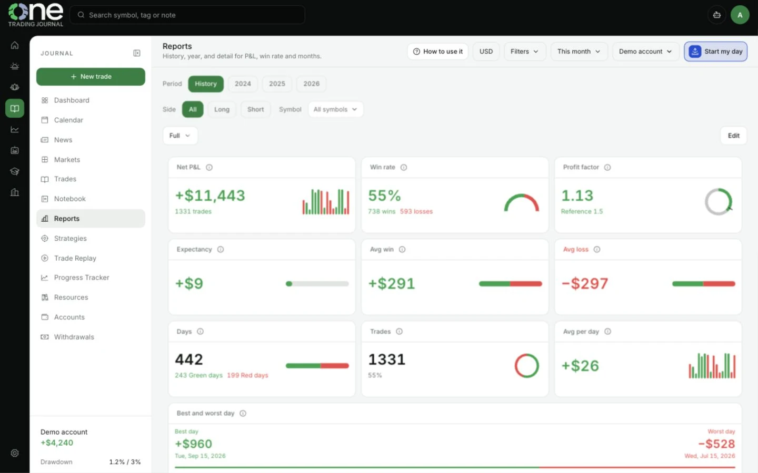Viewport: 758px width, 473px height.
Task: Open the graduation cap education icon
Action: [x=15, y=171]
